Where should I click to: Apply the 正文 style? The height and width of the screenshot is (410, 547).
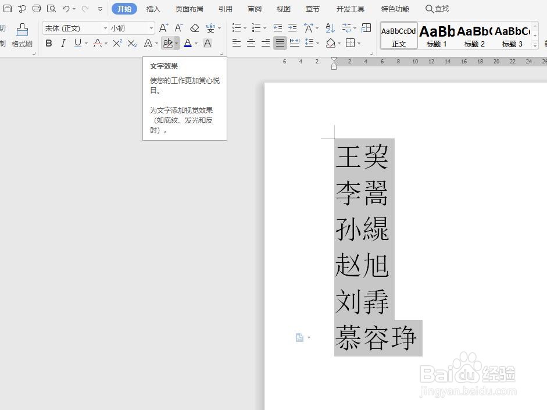(x=398, y=35)
